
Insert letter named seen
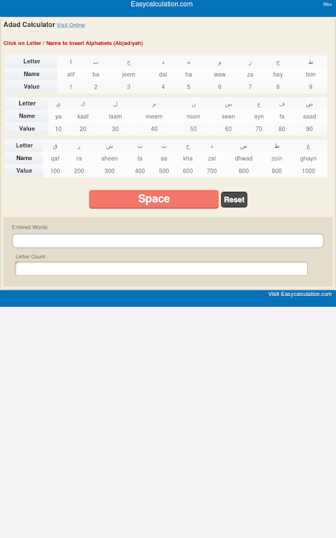(x=228, y=116)
